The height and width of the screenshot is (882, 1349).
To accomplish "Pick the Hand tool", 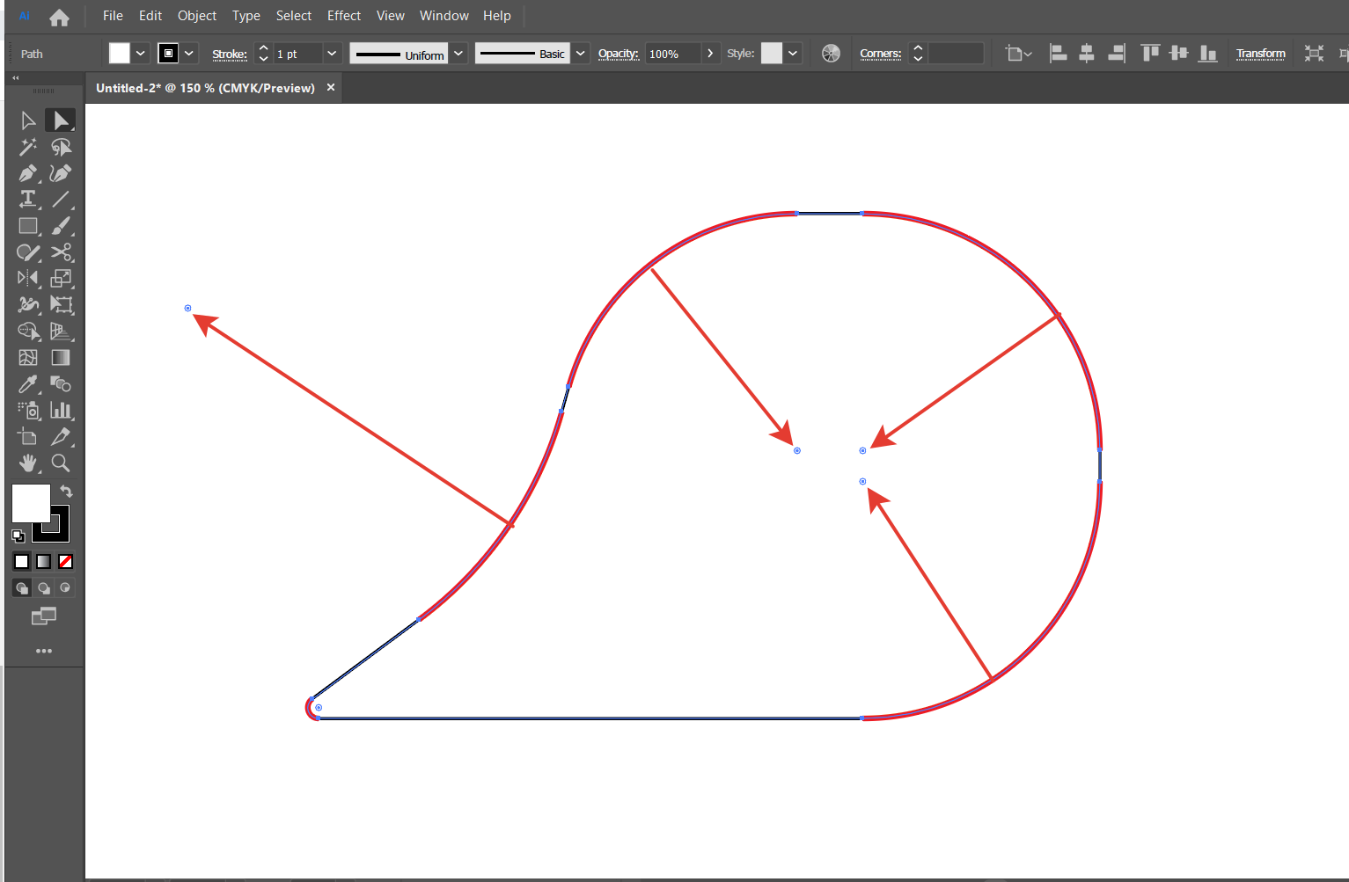I will (x=27, y=463).
